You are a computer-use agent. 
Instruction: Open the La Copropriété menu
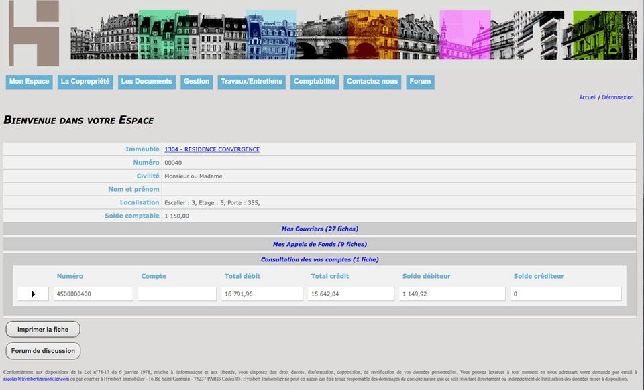point(85,82)
